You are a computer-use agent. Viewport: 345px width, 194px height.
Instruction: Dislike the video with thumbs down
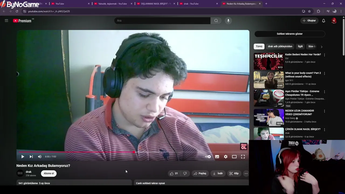pos(185,174)
